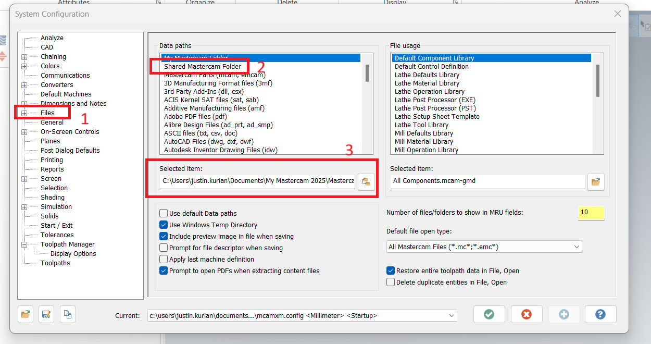
Task: Select Toolpaths in the tree
Action: 55,263
